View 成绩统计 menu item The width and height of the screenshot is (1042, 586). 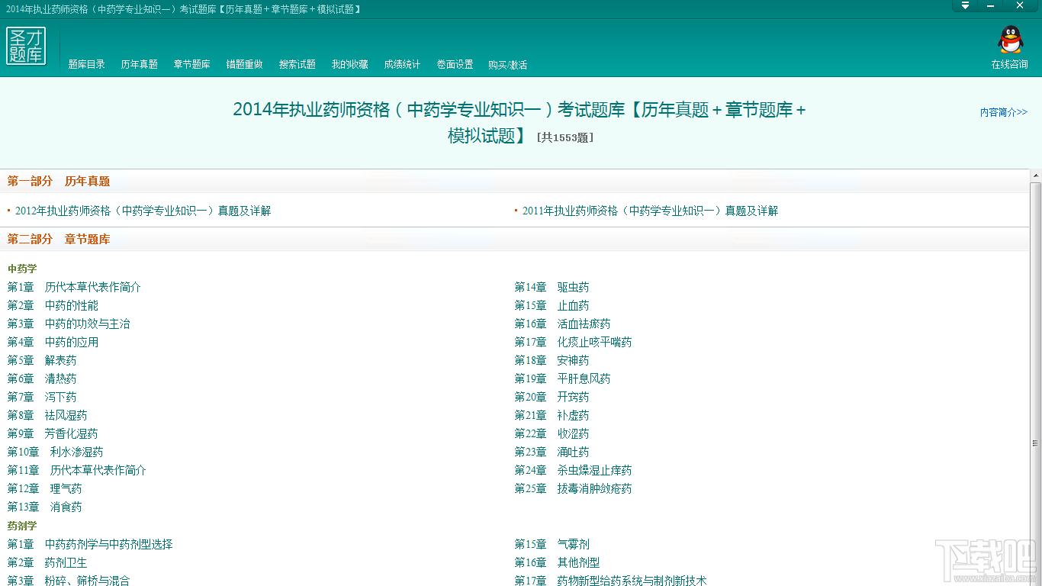(x=403, y=65)
